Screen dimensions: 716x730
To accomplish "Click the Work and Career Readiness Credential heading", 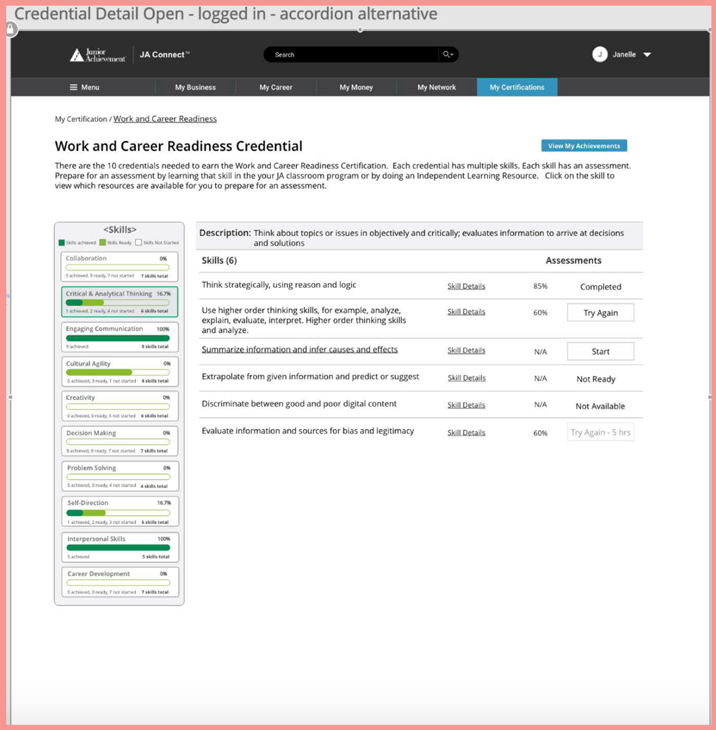I will 178,146.
